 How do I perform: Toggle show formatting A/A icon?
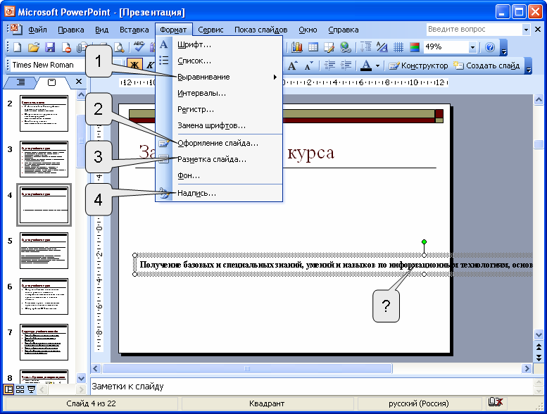(382, 47)
